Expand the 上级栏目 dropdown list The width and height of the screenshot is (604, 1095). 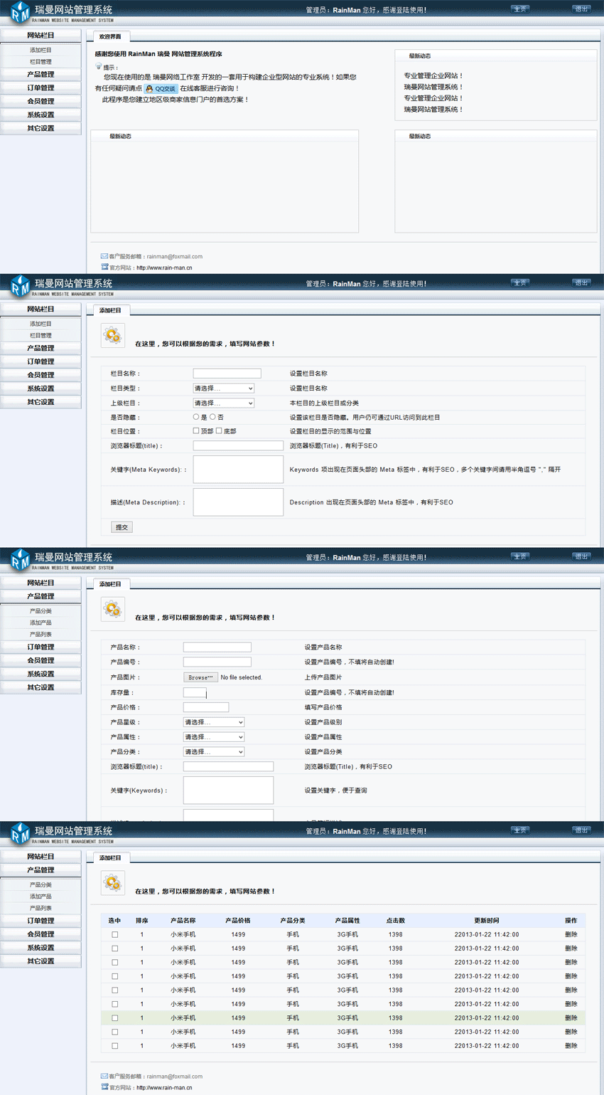pos(223,403)
